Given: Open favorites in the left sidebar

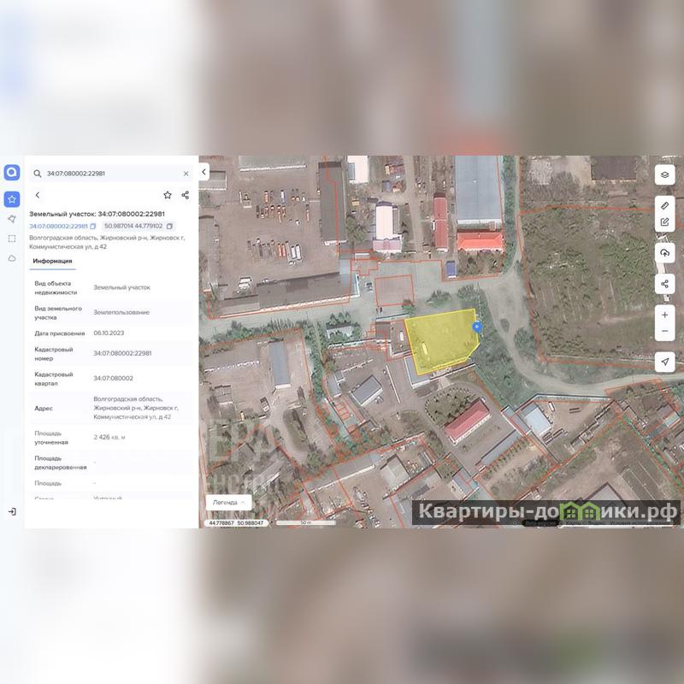Looking at the screenshot, I should point(12,199).
